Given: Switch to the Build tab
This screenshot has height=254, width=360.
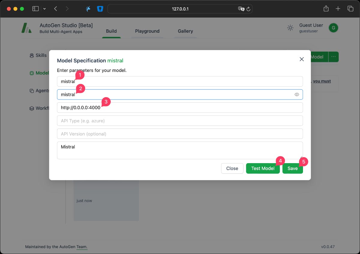Looking at the screenshot, I should (111, 31).
